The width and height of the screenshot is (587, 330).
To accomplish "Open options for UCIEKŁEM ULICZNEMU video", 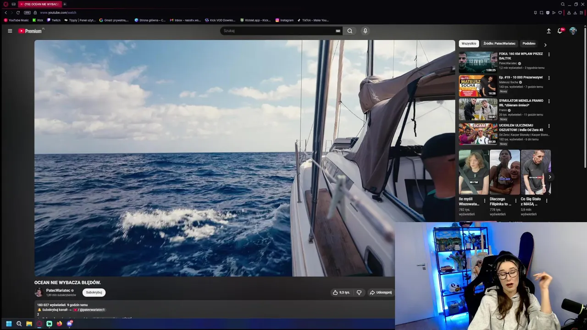I will [549, 126].
